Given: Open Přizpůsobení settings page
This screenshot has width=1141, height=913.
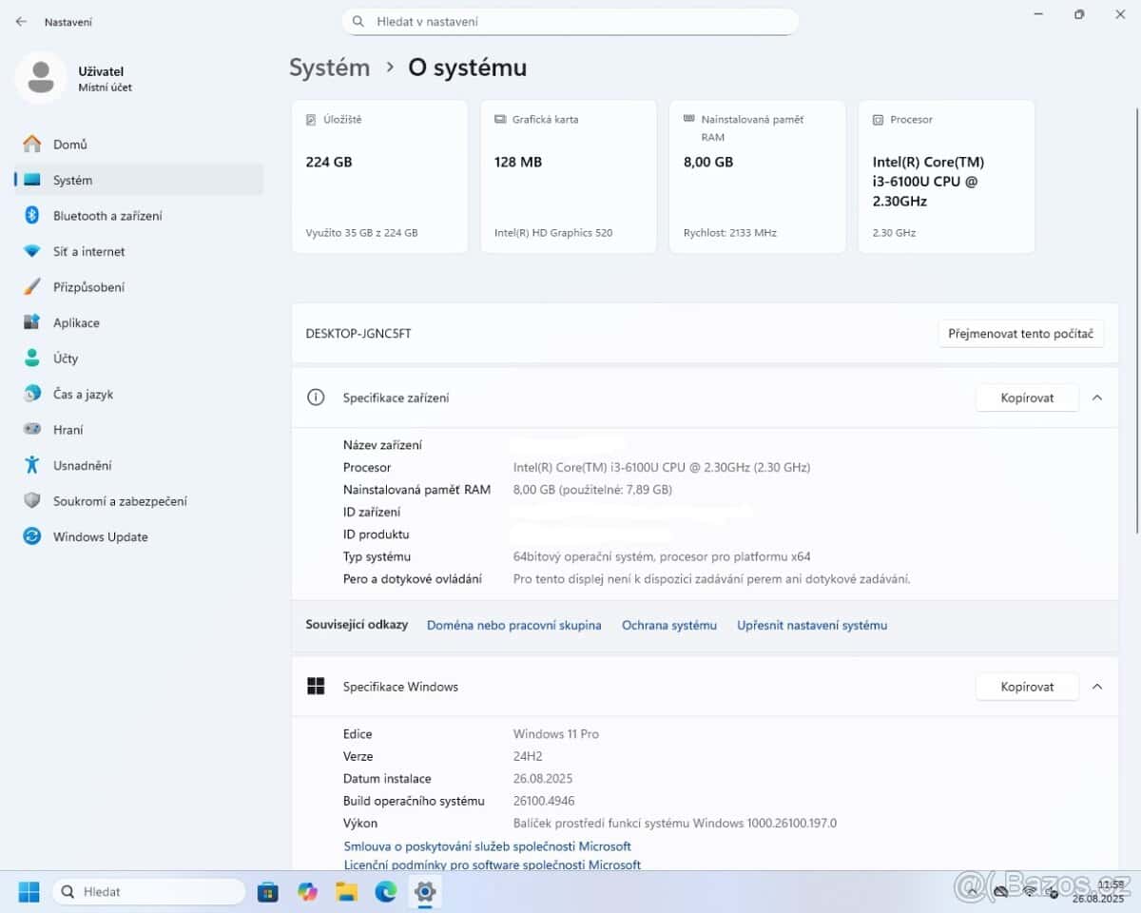Looking at the screenshot, I should pyautogui.click(x=88, y=287).
